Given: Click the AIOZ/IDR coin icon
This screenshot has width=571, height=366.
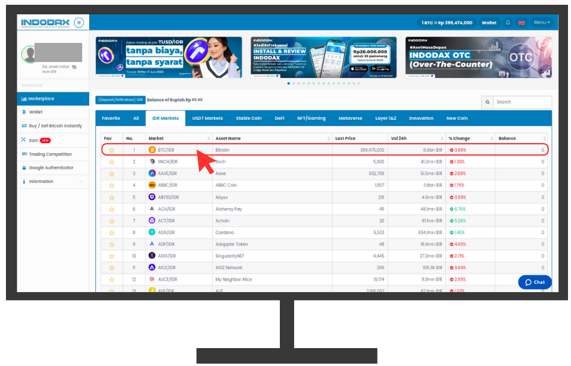Looking at the screenshot, I should point(152,268).
